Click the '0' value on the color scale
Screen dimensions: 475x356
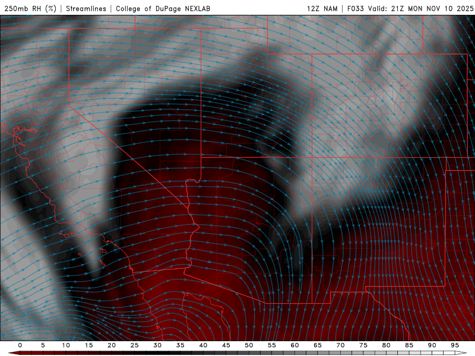(20, 345)
